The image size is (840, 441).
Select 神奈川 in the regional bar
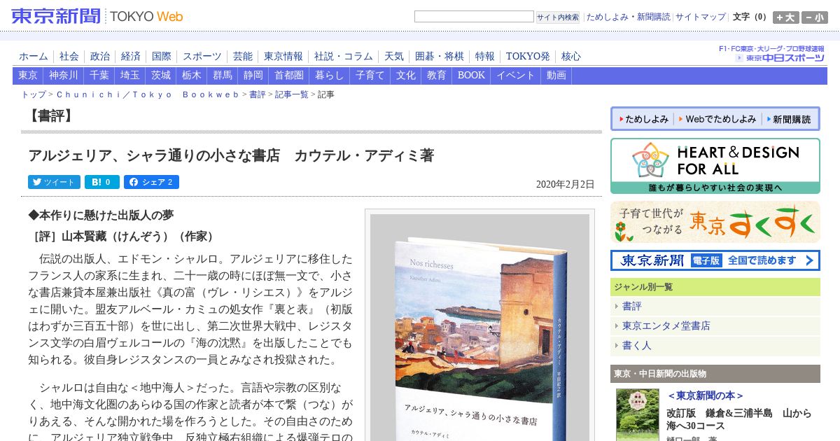pyautogui.click(x=64, y=76)
